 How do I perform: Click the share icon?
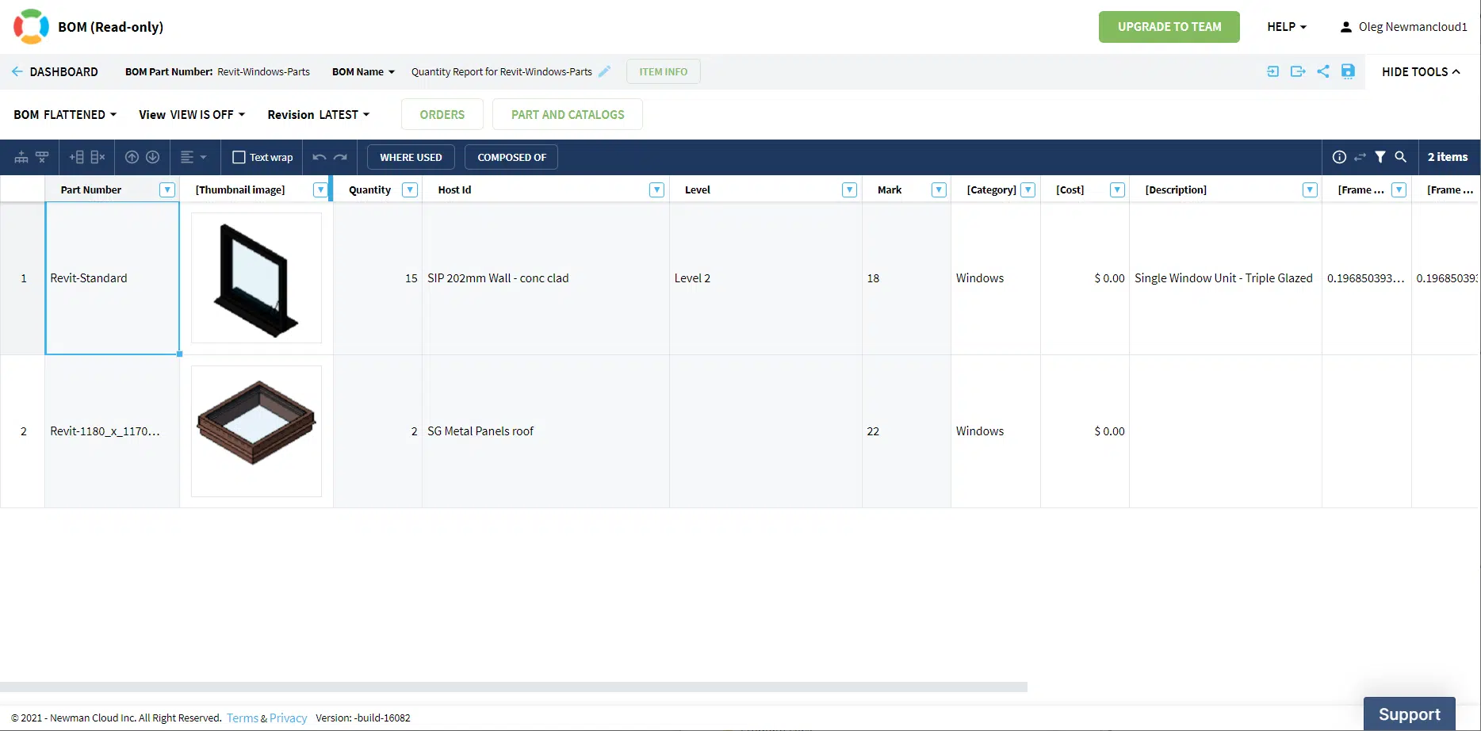tap(1323, 71)
